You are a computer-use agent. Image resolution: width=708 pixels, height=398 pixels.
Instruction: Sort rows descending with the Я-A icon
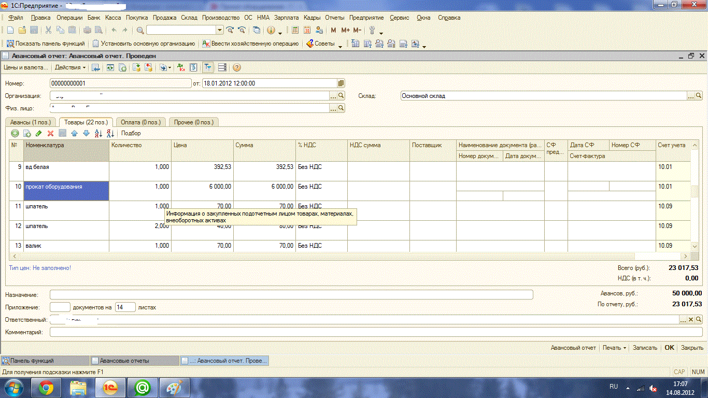click(110, 133)
